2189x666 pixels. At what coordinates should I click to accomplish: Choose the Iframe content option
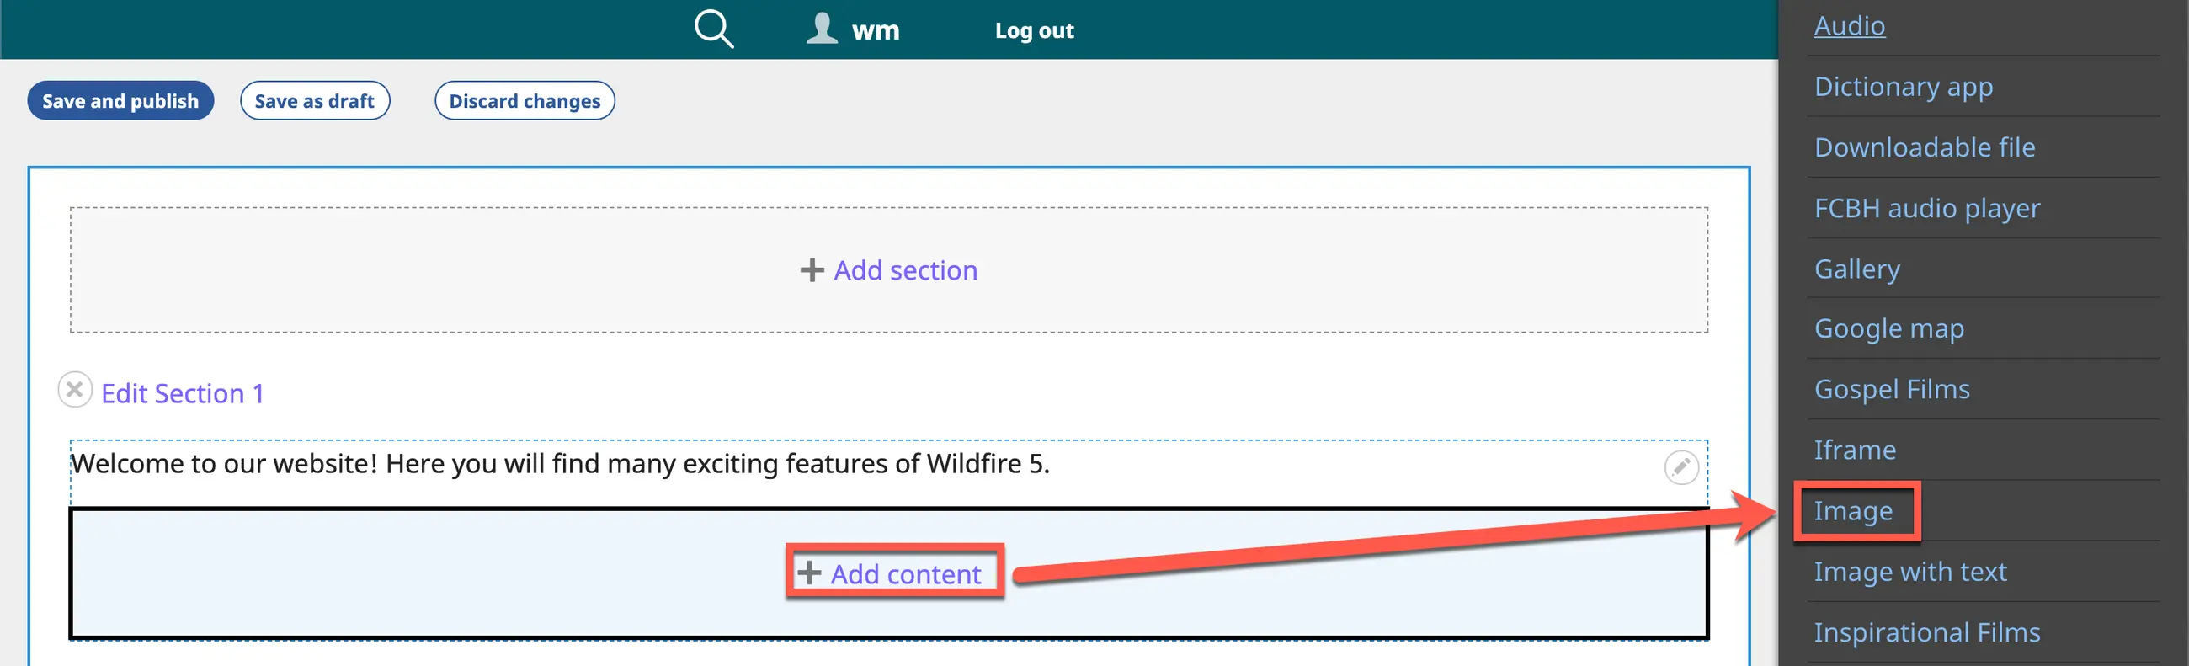coord(1854,450)
